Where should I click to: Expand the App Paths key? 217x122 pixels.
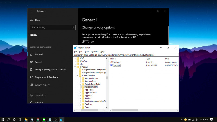pyautogui.click(x=80, y=90)
